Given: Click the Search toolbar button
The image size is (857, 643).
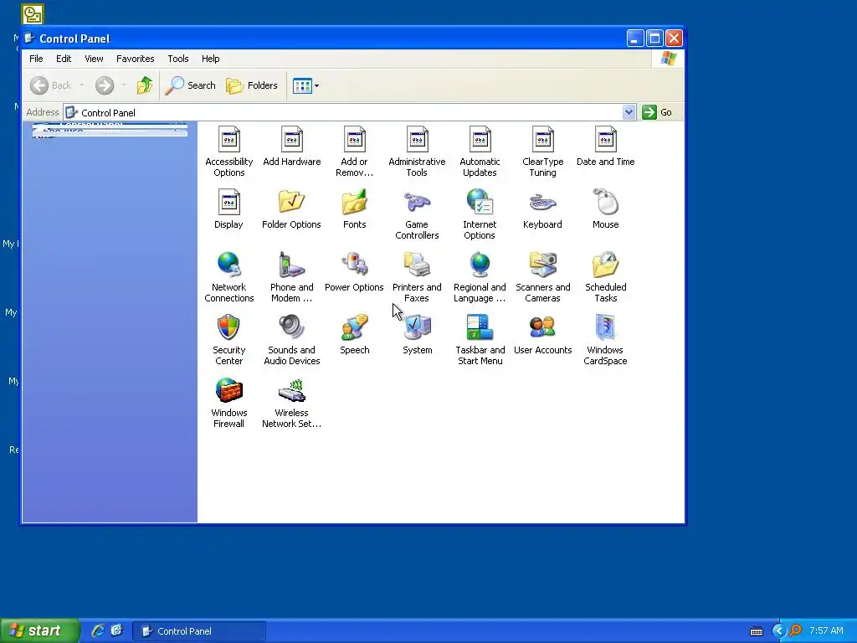Looking at the screenshot, I should pyautogui.click(x=191, y=85).
